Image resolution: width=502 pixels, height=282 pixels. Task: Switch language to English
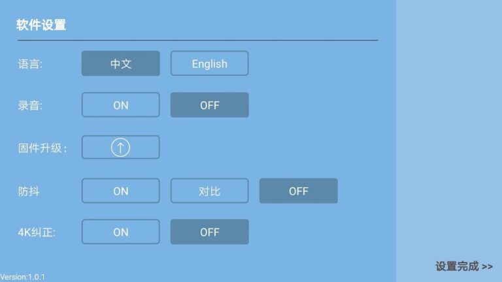coord(209,63)
